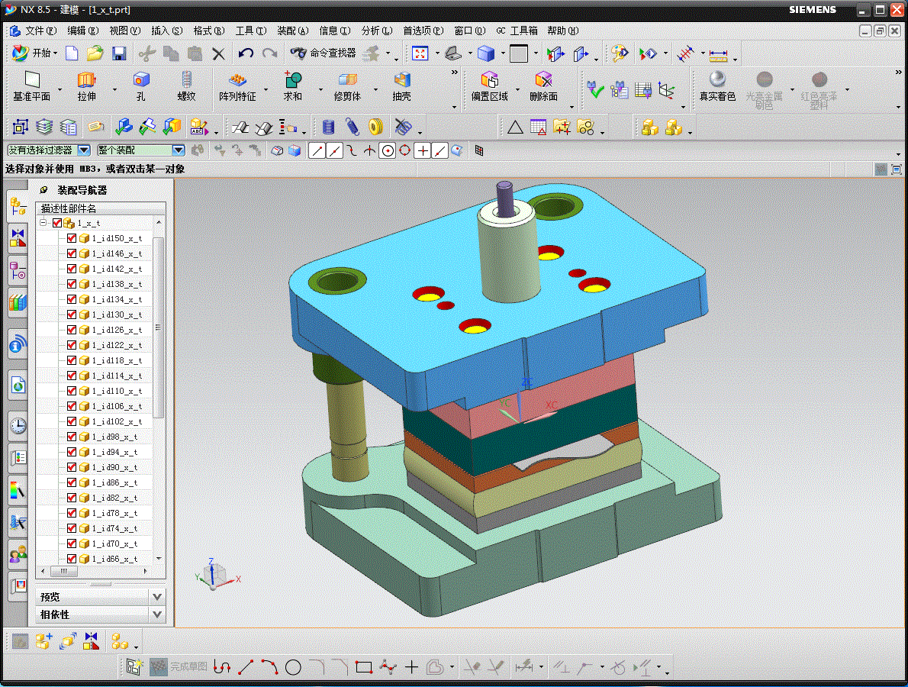The image size is (908, 687).
Task: Select the Delete Face (删除面) tool
Action: pyautogui.click(x=543, y=80)
